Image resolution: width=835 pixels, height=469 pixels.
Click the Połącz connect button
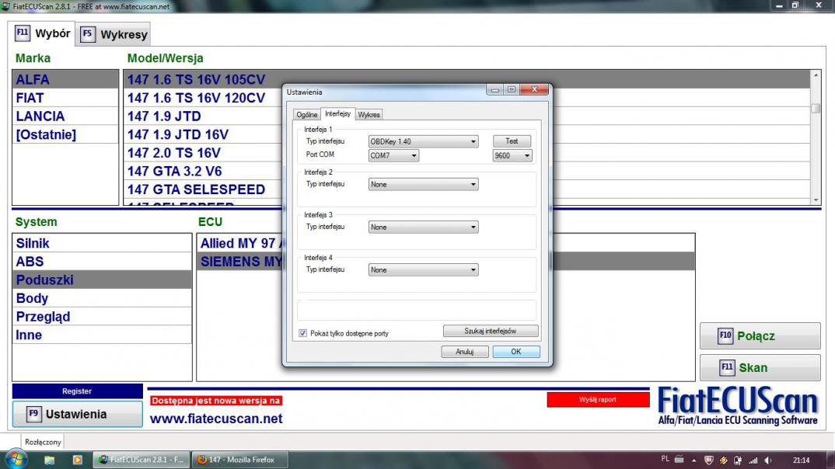[x=760, y=336]
